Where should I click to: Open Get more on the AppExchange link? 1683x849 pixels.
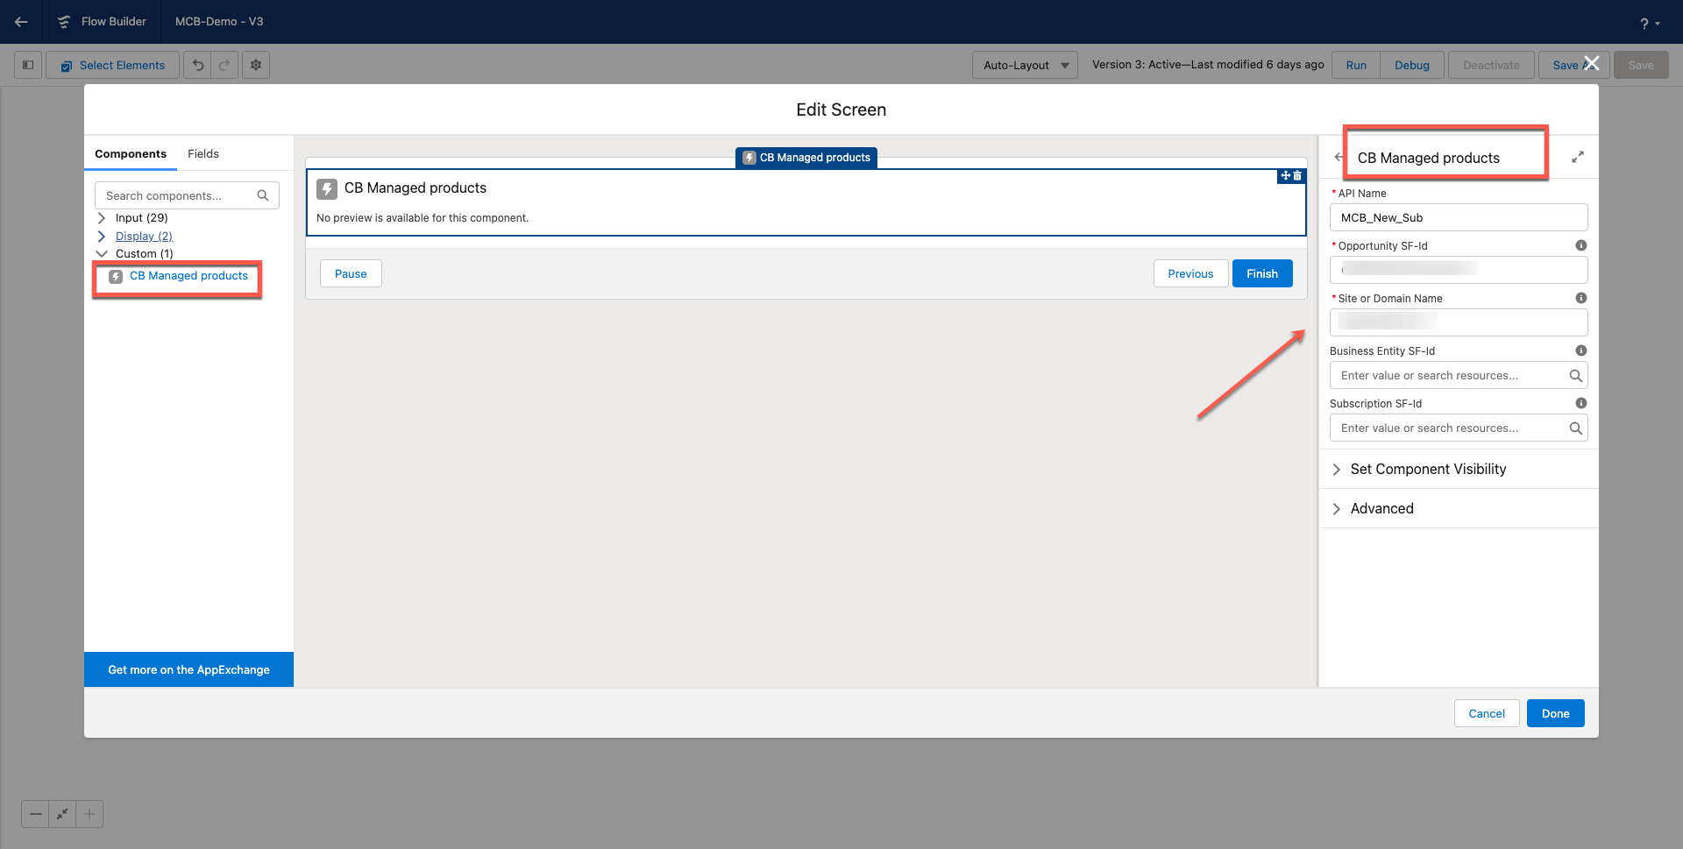pos(188,669)
